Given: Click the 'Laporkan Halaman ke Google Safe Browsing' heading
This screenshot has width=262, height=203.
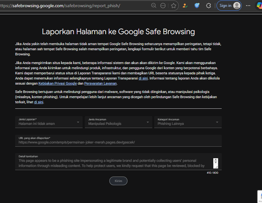Looking at the screenshot, I should (118, 32).
